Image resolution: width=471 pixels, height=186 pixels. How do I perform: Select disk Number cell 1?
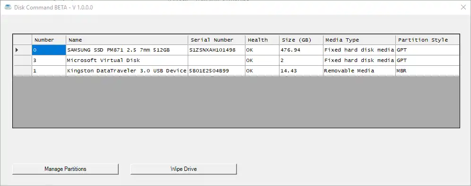pos(49,71)
